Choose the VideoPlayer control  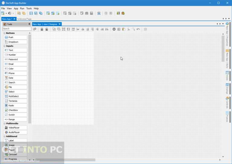coord(15,128)
